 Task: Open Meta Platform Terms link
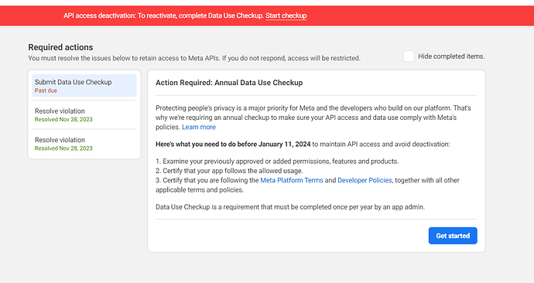coord(292,180)
